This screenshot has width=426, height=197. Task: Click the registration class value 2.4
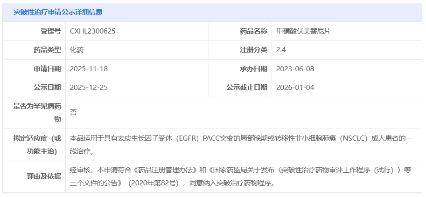(281, 50)
